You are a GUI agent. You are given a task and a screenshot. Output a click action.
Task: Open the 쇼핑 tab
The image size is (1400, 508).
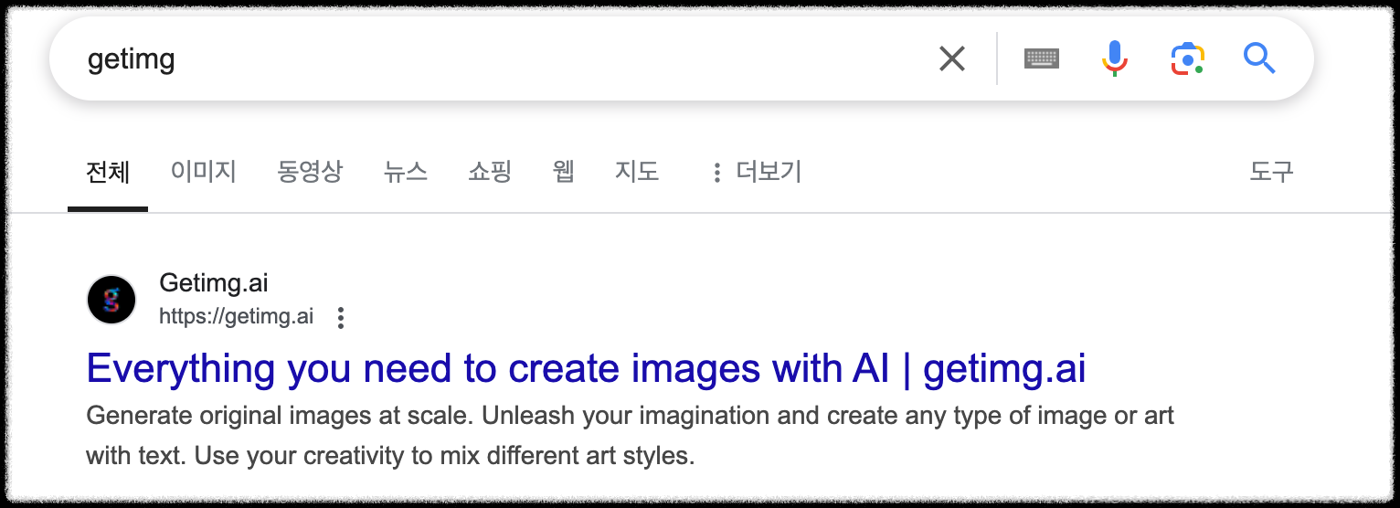click(x=490, y=172)
